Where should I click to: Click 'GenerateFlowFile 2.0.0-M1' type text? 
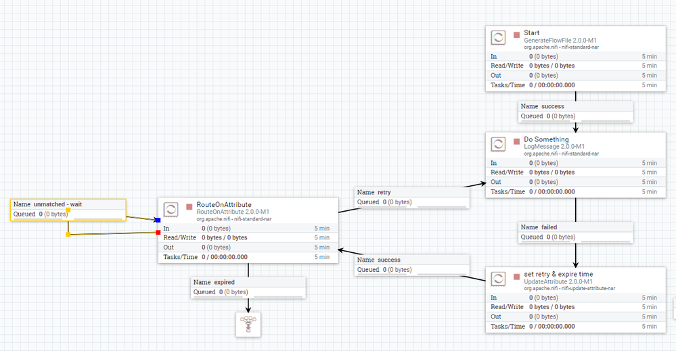560,41
